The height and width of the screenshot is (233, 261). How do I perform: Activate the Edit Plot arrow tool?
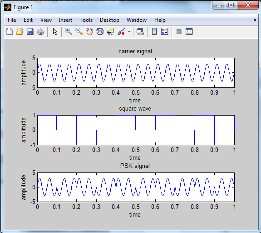55,31
